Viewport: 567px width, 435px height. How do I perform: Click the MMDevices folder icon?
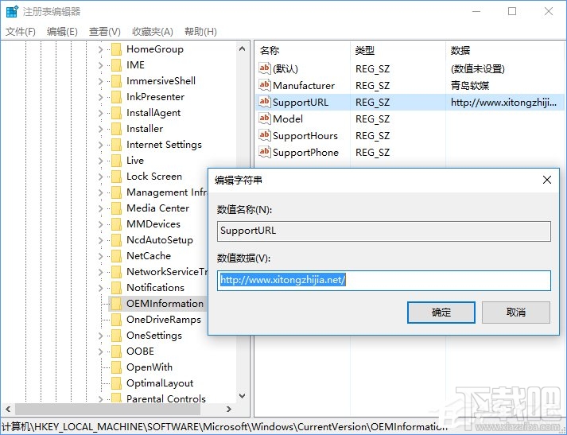tap(116, 224)
